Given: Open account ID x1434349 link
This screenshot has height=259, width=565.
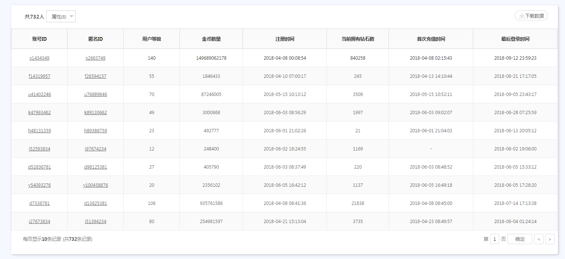Looking at the screenshot, I should click(39, 58).
